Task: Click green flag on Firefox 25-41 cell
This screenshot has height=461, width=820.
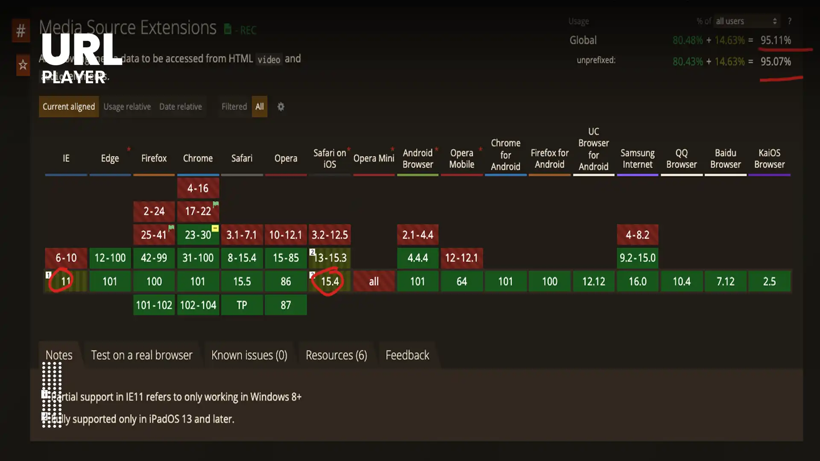Action: click(x=171, y=228)
